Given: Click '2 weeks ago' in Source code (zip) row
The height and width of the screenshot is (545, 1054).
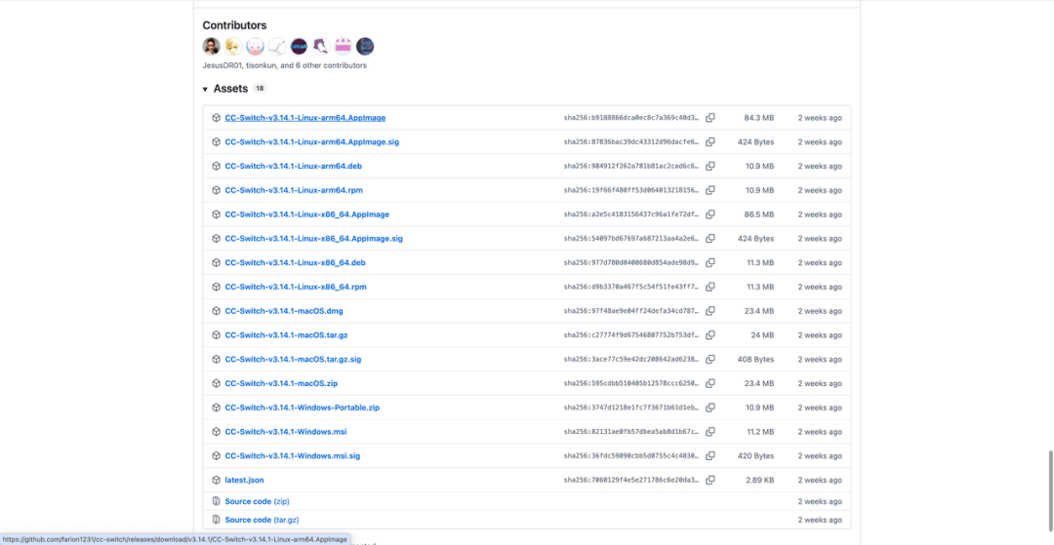Looking at the screenshot, I should pos(820,501).
